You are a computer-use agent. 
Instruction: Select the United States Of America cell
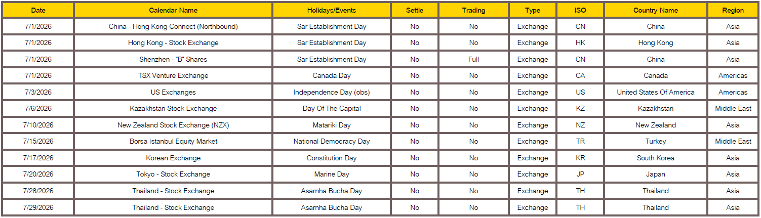[x=656, y=92]
